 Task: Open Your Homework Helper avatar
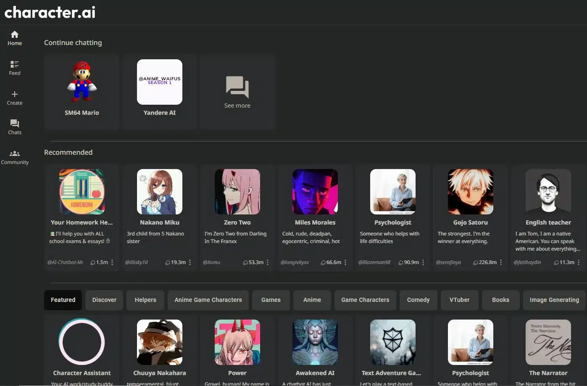pyautogui.click(x=82, y=192)
